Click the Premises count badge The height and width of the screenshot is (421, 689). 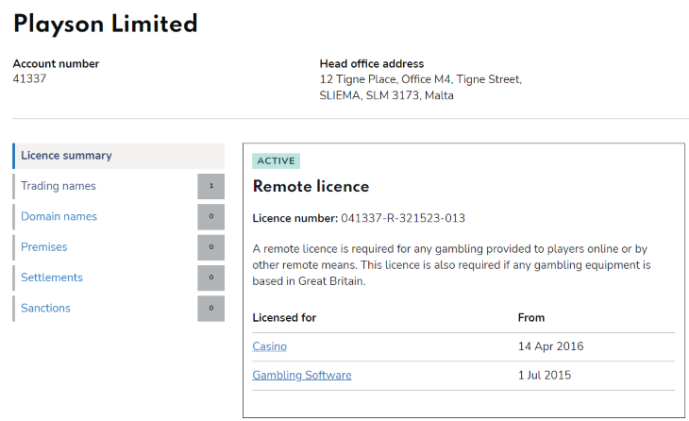pos(210,247)
